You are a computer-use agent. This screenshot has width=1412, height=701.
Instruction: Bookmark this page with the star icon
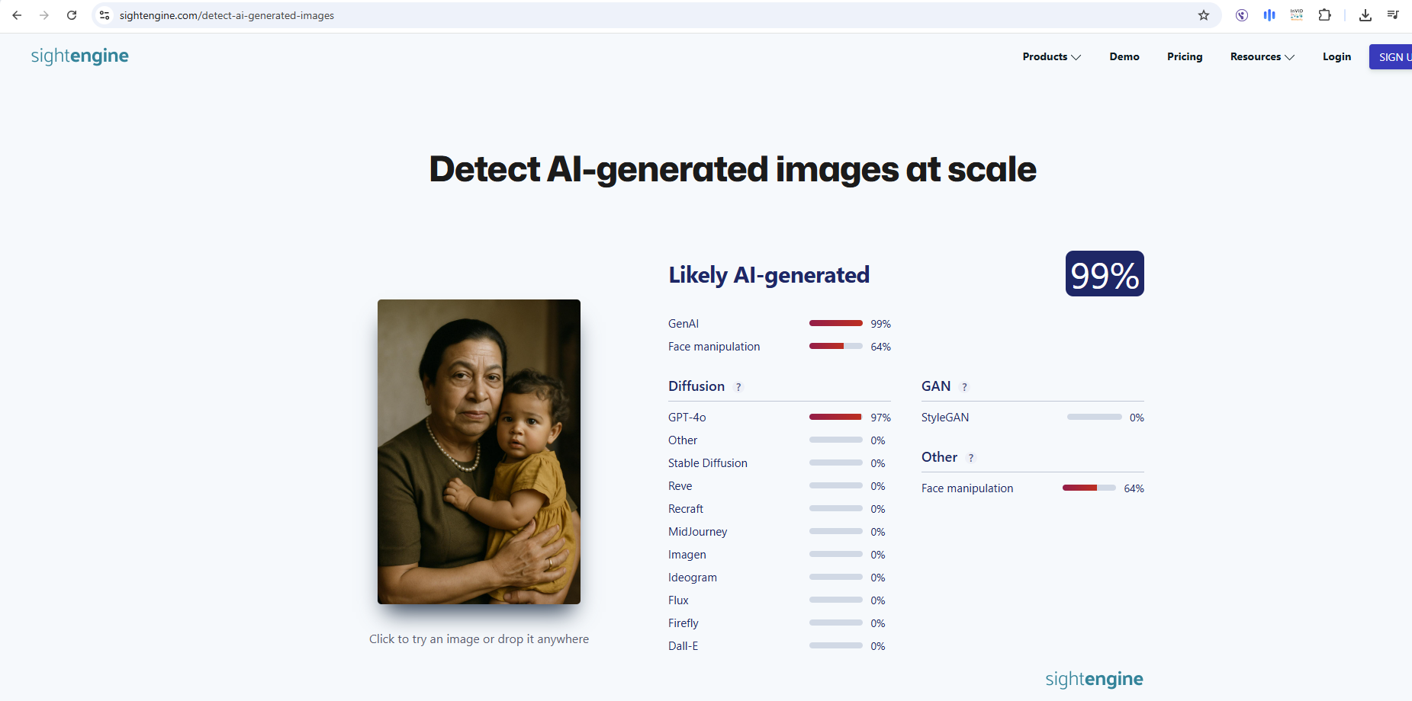1204,15
